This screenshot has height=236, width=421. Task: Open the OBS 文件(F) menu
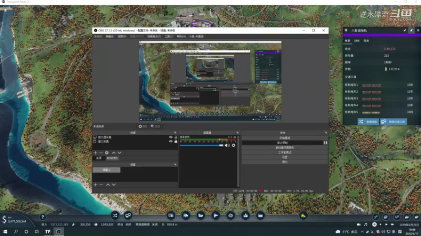tap(98, 36)
